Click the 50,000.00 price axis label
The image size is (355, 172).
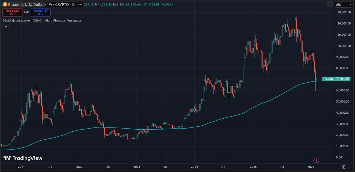point(343,102)
